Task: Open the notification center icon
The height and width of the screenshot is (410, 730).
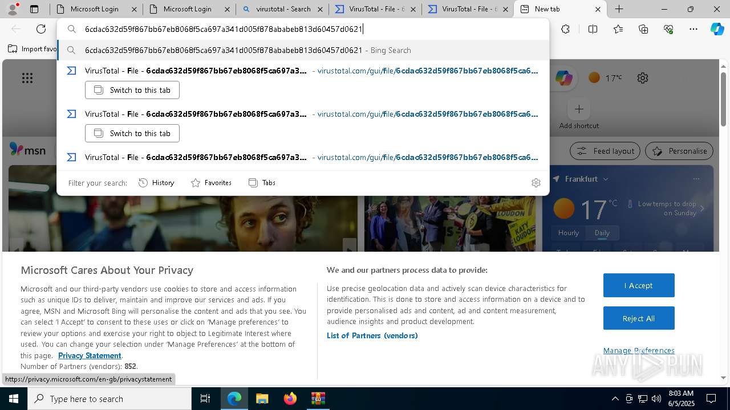Action: 711,399
